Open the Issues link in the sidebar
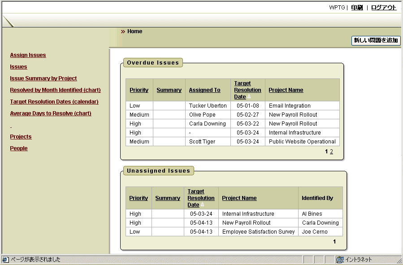The image size is (403, 265). click(18, 67)
